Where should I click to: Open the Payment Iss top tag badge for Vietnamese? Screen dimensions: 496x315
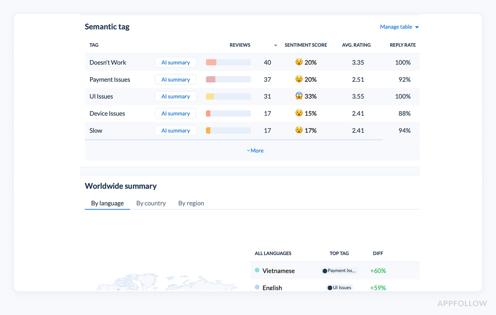tap(339, 270)
